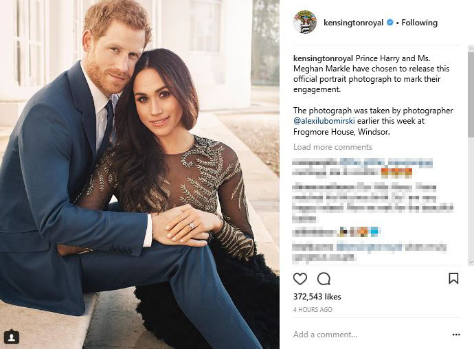View the 372,543 likes list

pos(317,296)
